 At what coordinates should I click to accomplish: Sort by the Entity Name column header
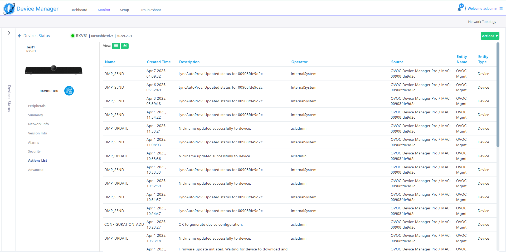pyautogui.click(x=462, y=59)
